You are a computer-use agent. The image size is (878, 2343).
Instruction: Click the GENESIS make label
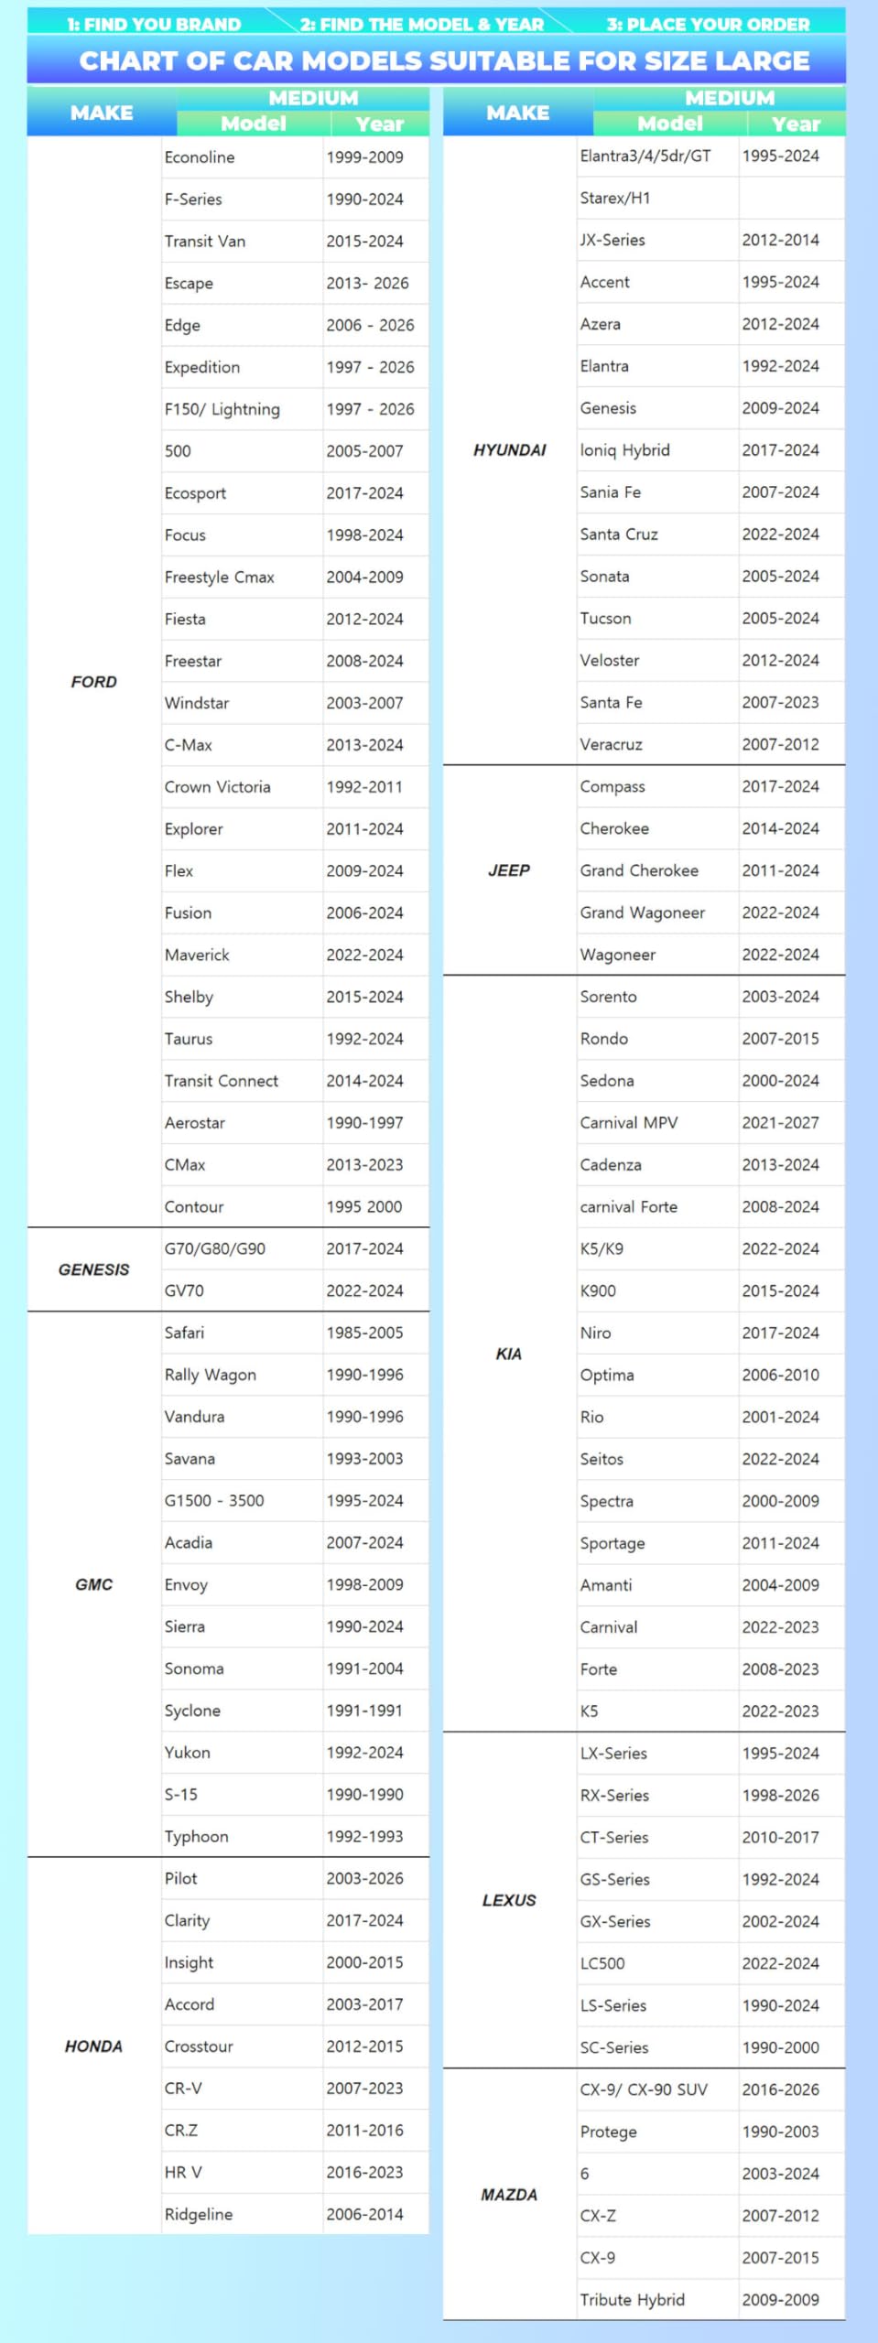[x=93, y=1269]
